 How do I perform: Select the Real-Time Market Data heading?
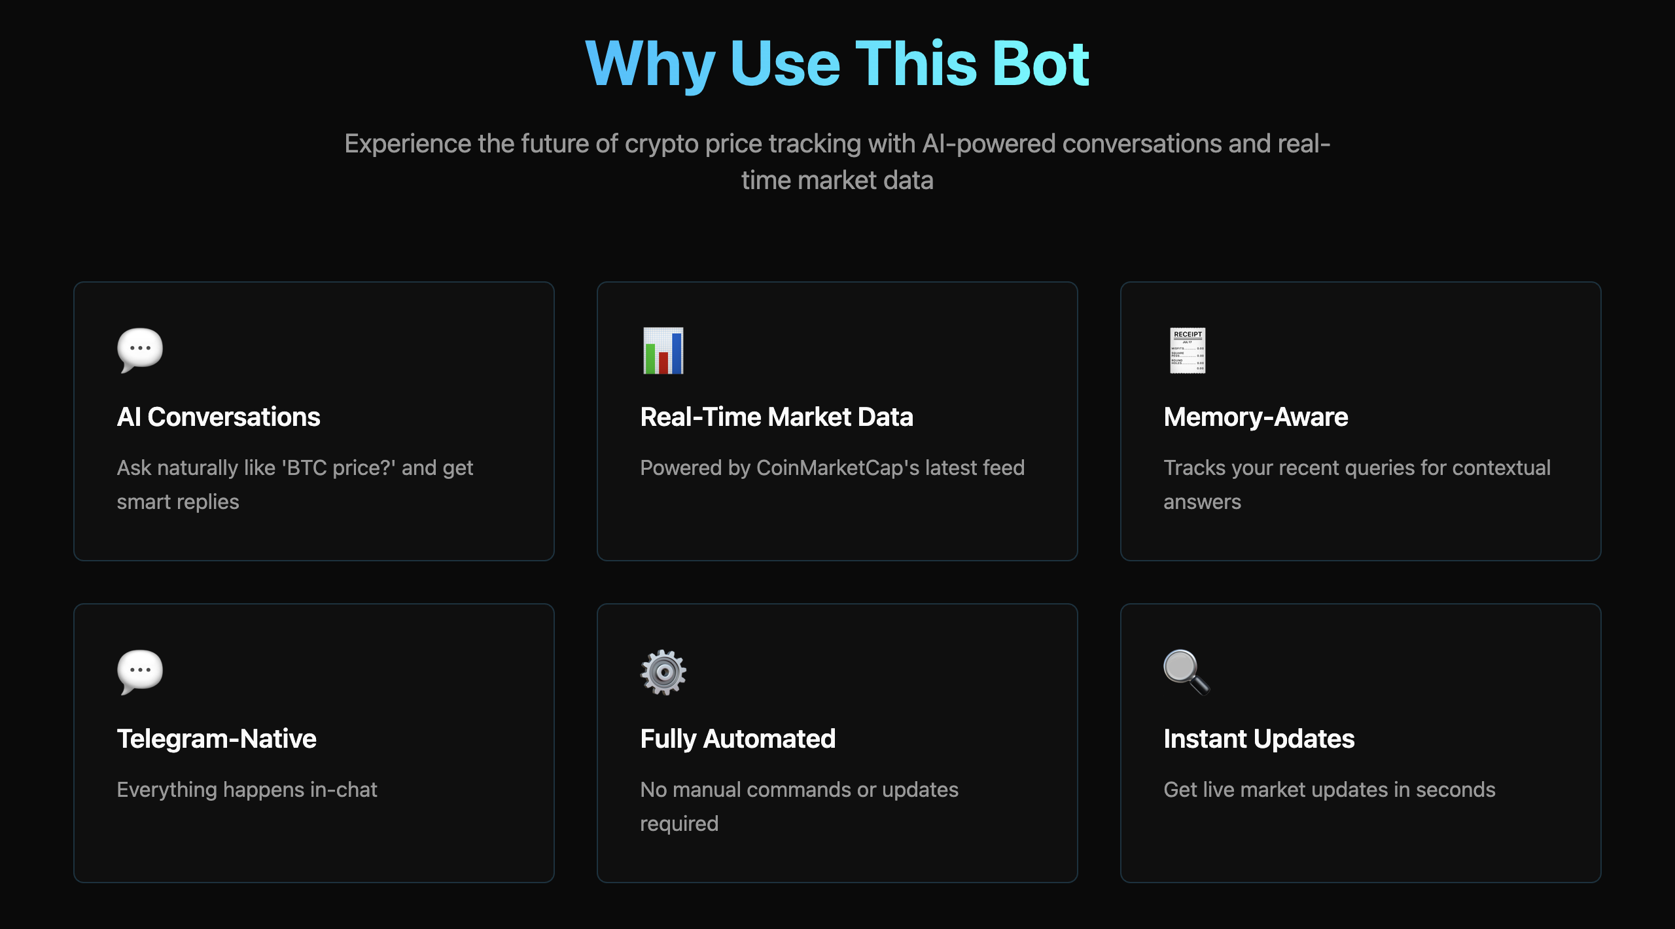[777, 417]
